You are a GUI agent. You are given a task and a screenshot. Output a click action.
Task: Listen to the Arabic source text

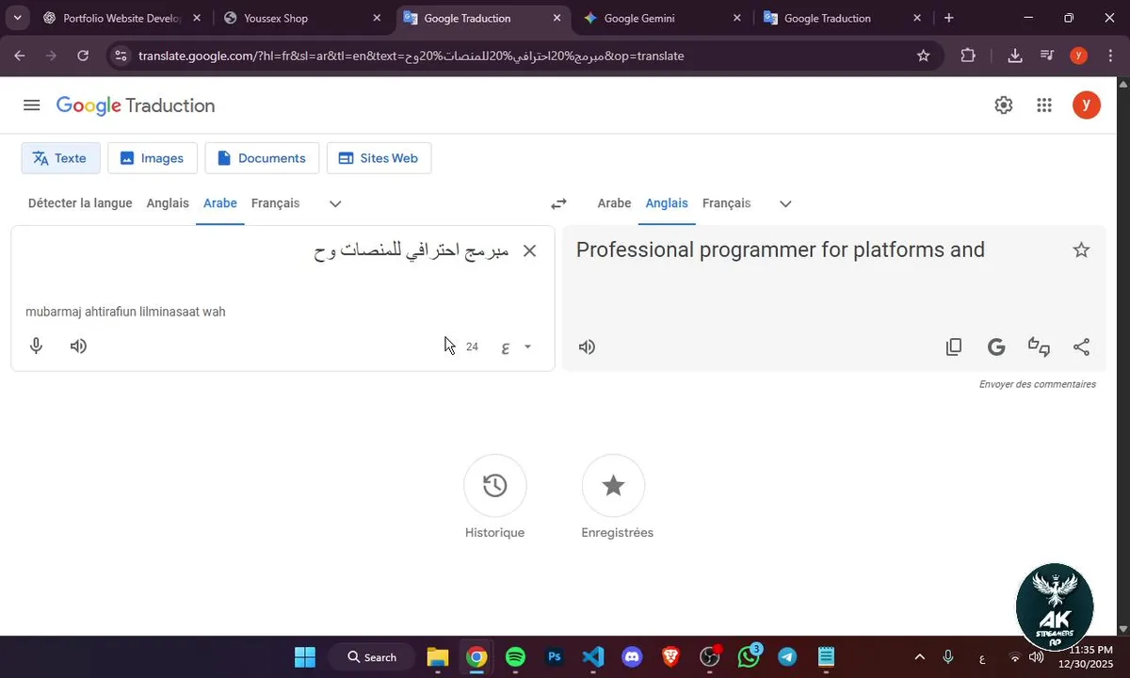[78, 346]
